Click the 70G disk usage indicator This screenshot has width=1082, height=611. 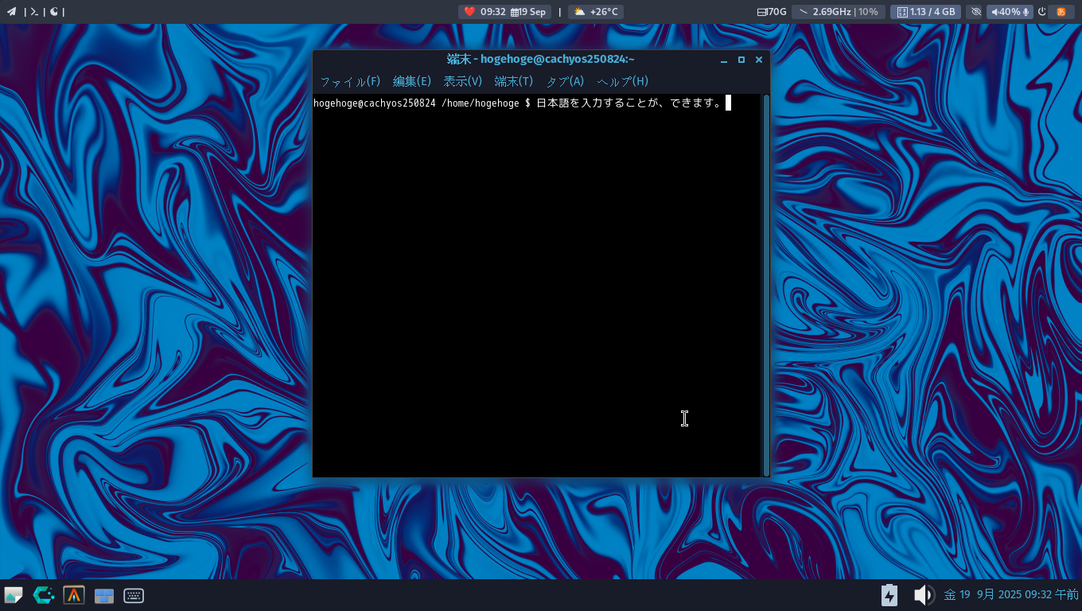pyautogui.click(x=772, y=12)
